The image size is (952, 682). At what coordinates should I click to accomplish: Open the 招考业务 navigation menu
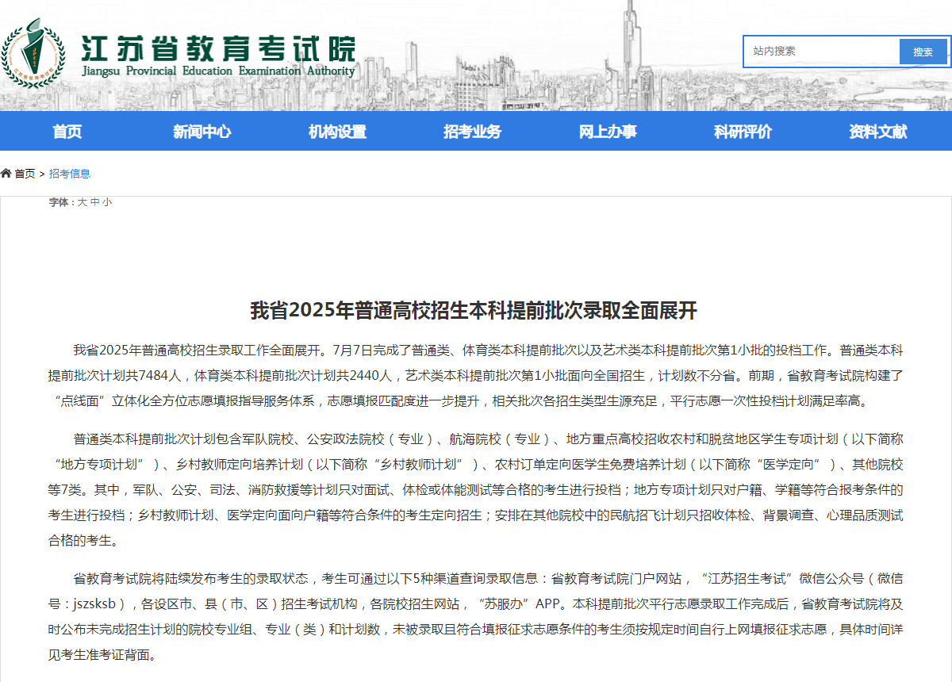pos(473,132)
